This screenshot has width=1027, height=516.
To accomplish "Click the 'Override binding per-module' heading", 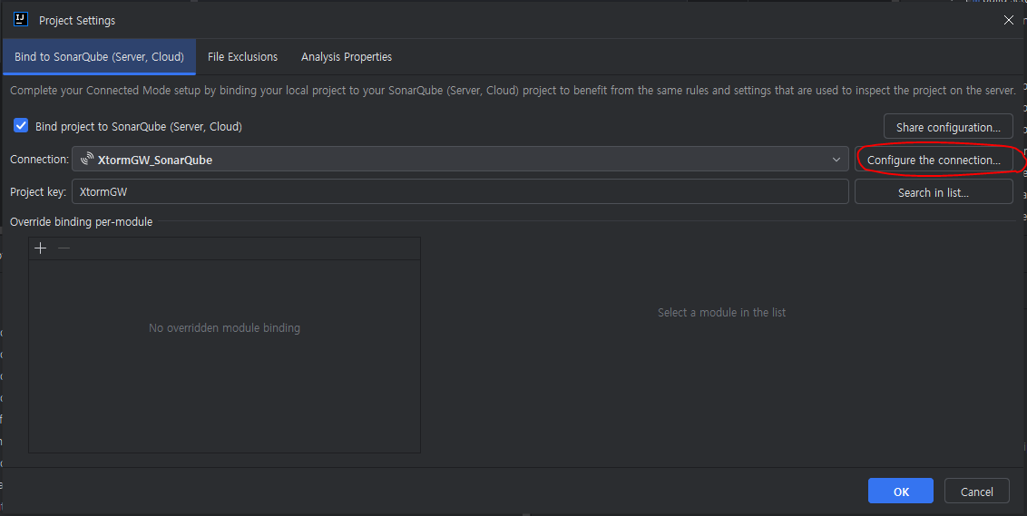I will 82,222.
